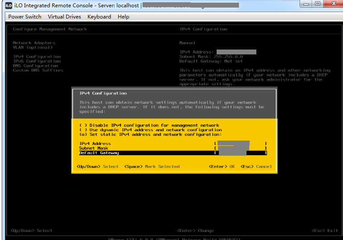Viewport: 343px width, 240px height.
Task: Select IPv6 Configuration entry
Action: tap(37, 61)
